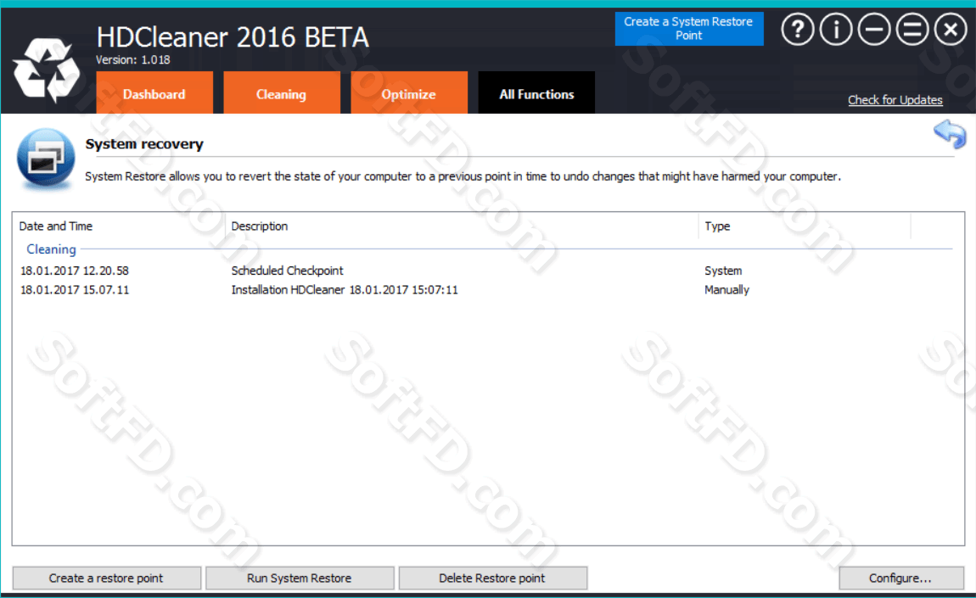Viewport: 976px width, 598px height.
Task: Open the Optimize tab
Action: [409, 92]
